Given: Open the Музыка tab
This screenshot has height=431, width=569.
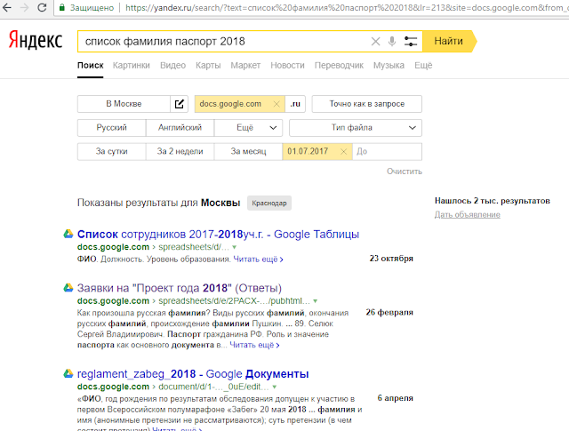Looking at the screenshot, I should [389, 65].
